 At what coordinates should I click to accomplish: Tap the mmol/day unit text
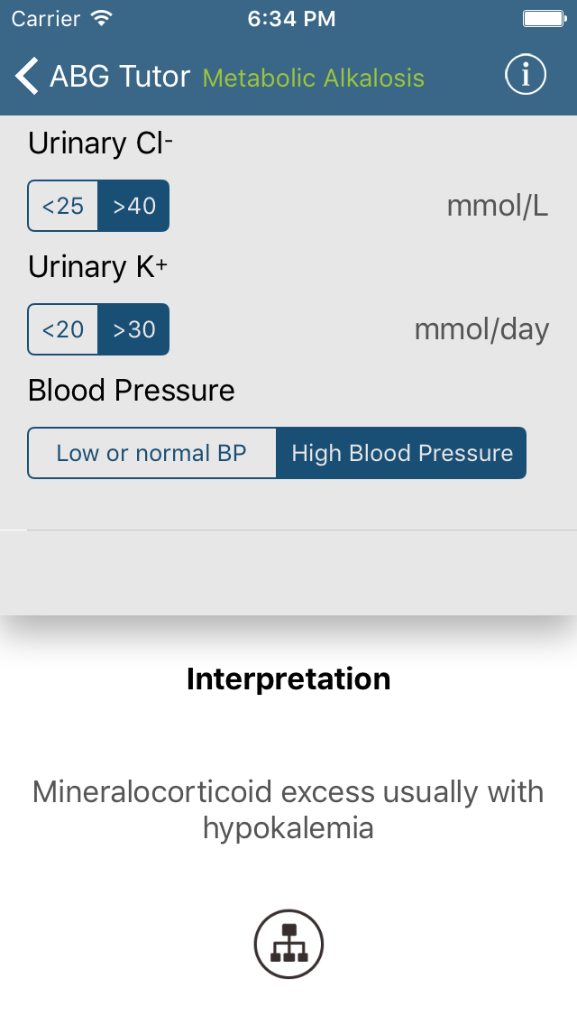pyautogui.click(x=481, y=329)
